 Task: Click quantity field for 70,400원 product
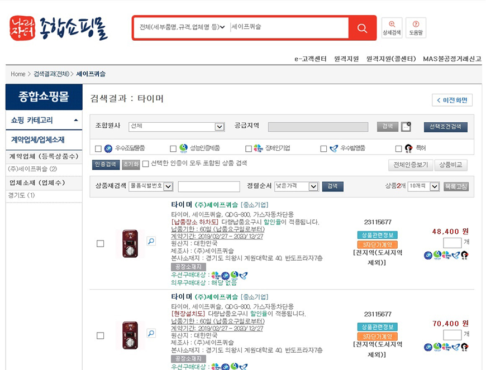click(x=452, y=335)
